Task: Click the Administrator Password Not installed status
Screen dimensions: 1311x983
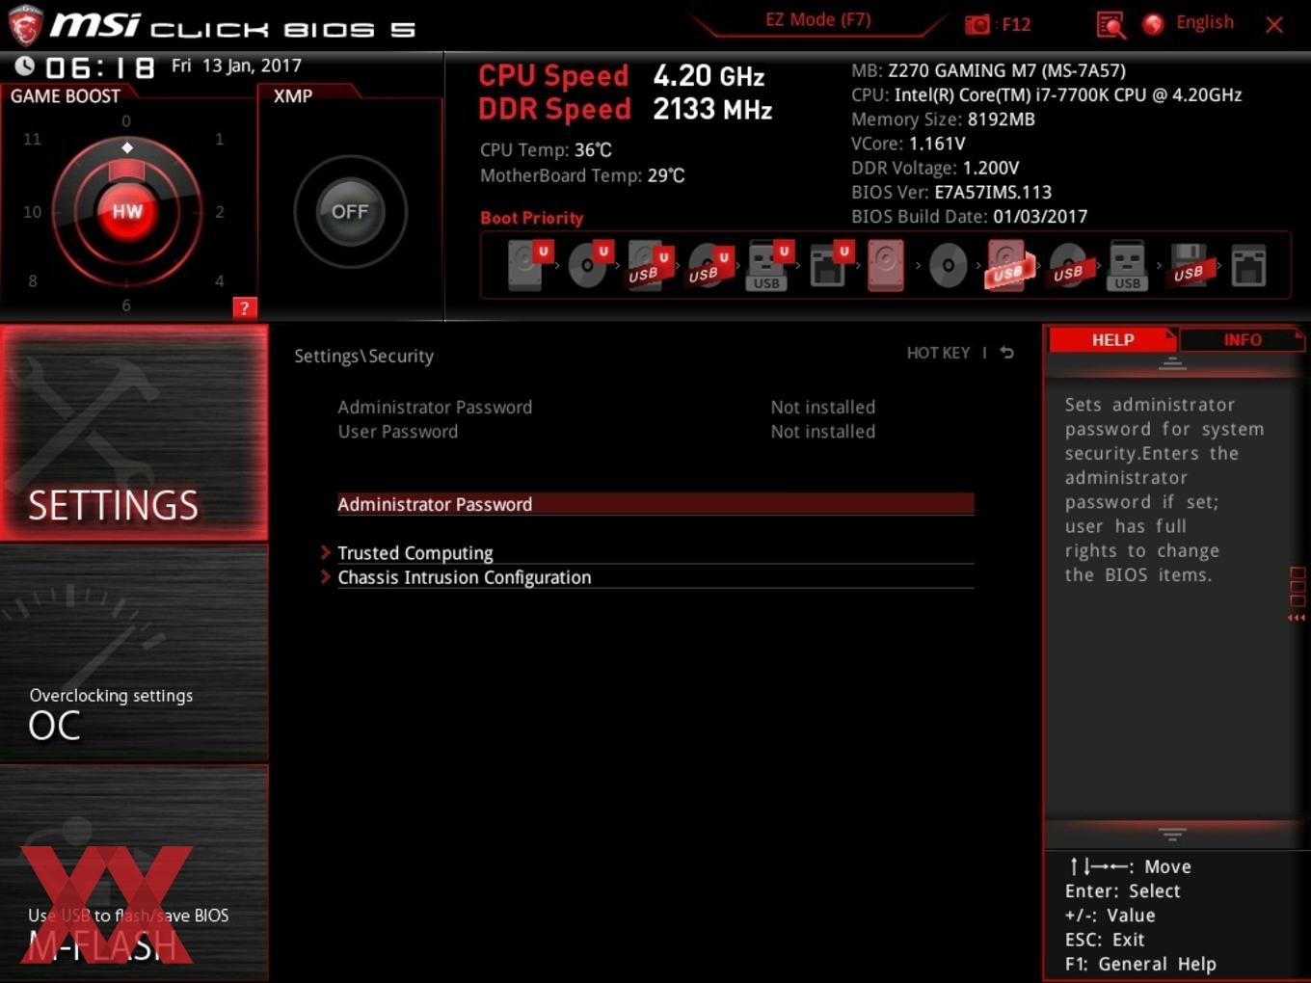Action: point(822,407)
